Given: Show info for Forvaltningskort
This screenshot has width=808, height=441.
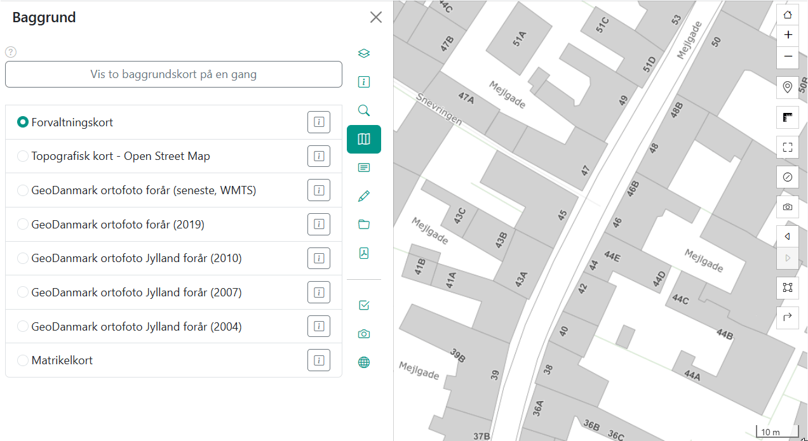Looking at the screenshot, I should [x=319, y=122].
